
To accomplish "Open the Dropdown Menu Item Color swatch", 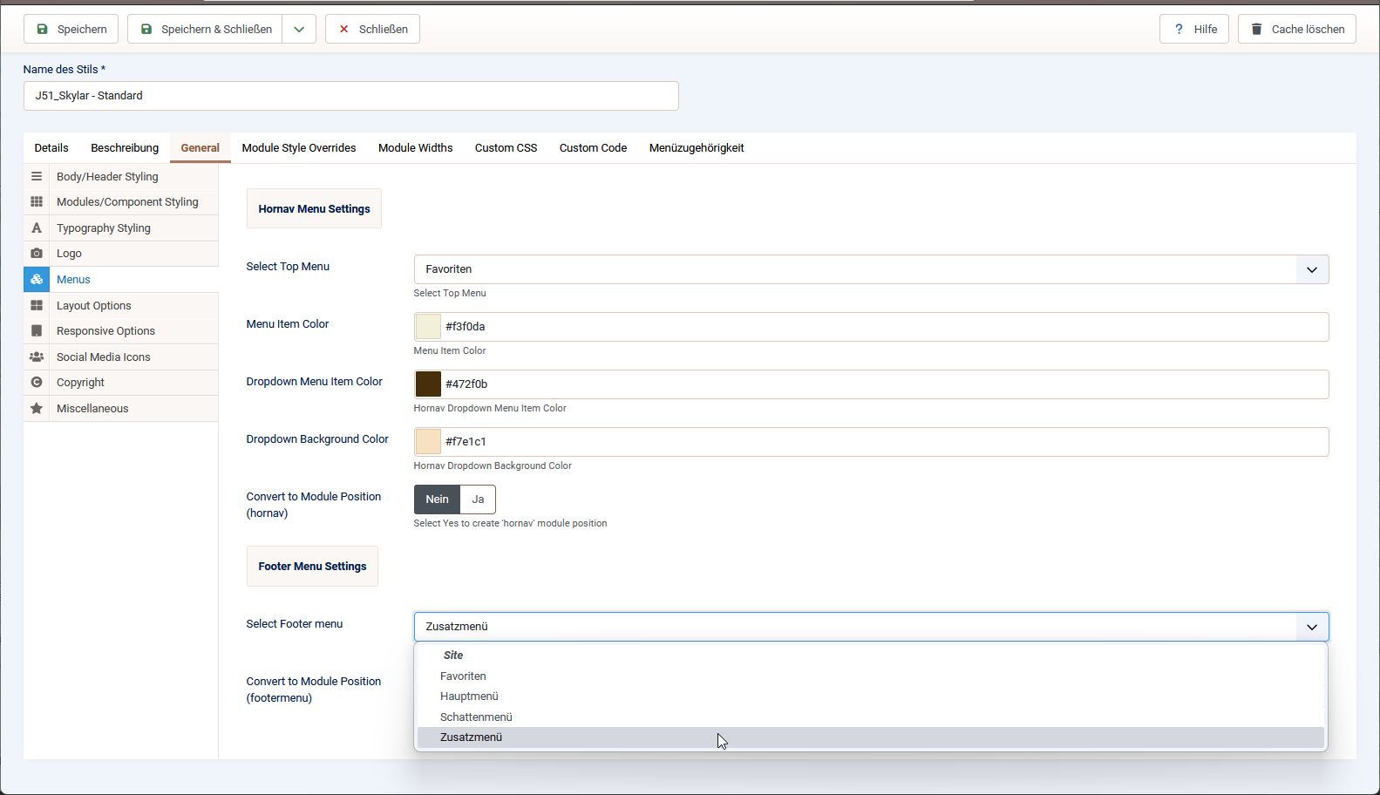I will click(428, 384).
